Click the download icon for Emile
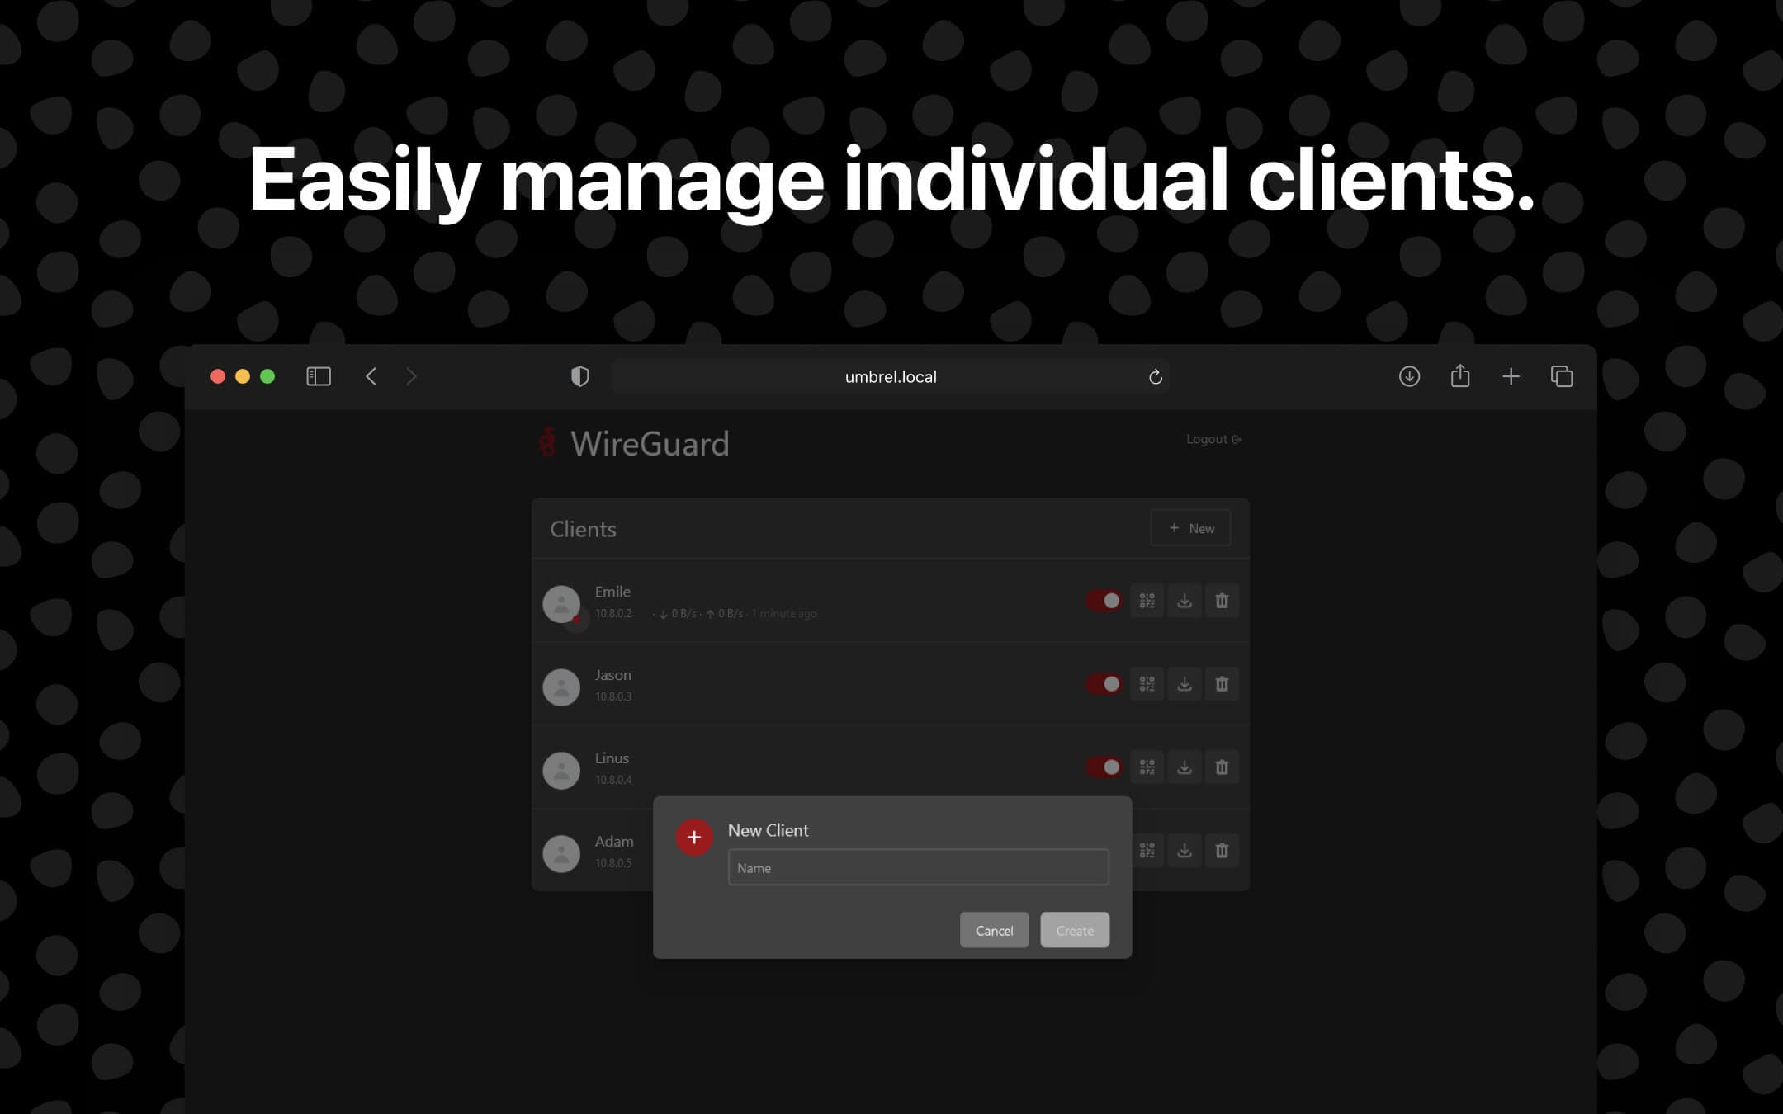 [1184, 601]
